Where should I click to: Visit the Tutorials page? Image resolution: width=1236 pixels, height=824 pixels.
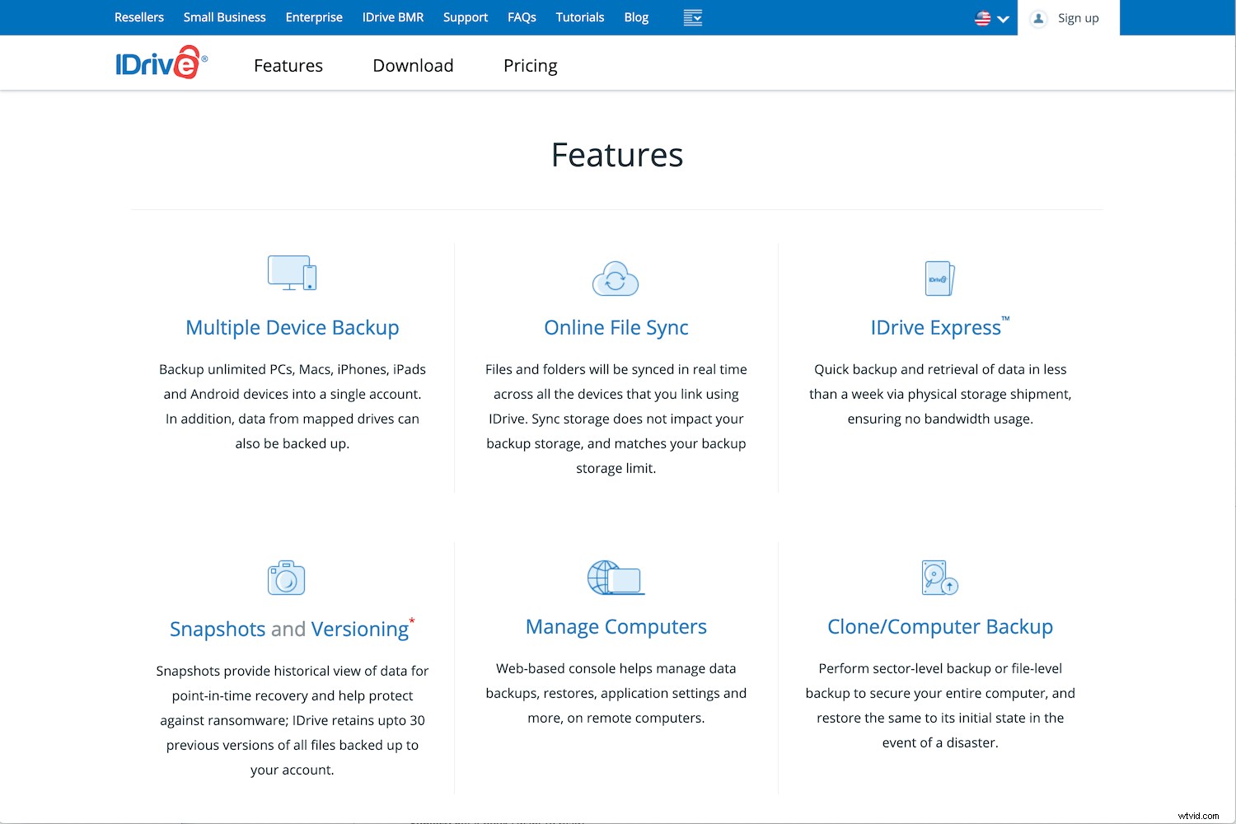[579, 16]
